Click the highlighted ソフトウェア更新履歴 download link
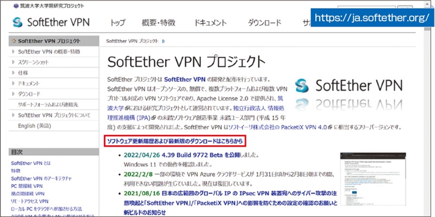This screenshot has width=435, height=217. tap(175, 142)
